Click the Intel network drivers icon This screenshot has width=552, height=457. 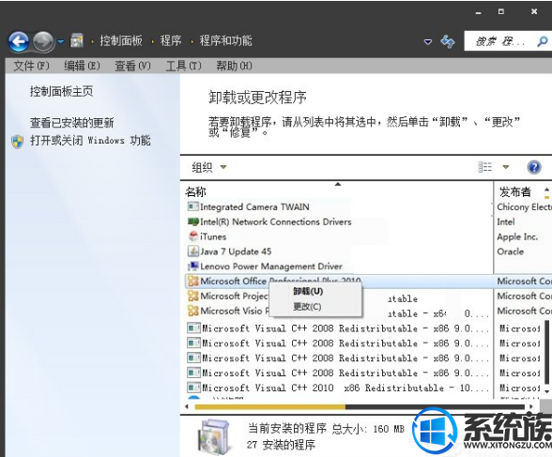click(193, 221)
